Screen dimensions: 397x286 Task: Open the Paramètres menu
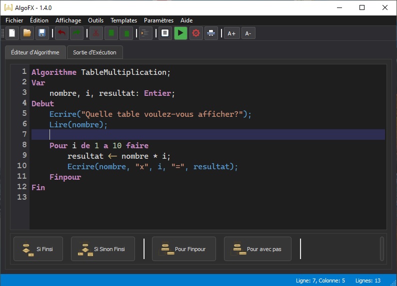coord(158,20)
